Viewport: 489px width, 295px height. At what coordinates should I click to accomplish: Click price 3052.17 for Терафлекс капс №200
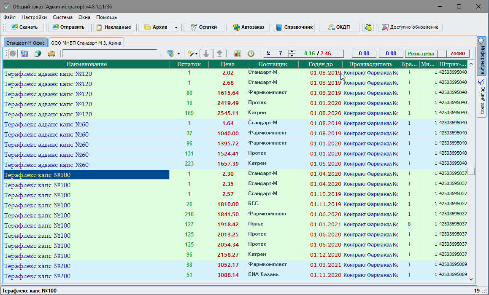click(x=228, y=265)
